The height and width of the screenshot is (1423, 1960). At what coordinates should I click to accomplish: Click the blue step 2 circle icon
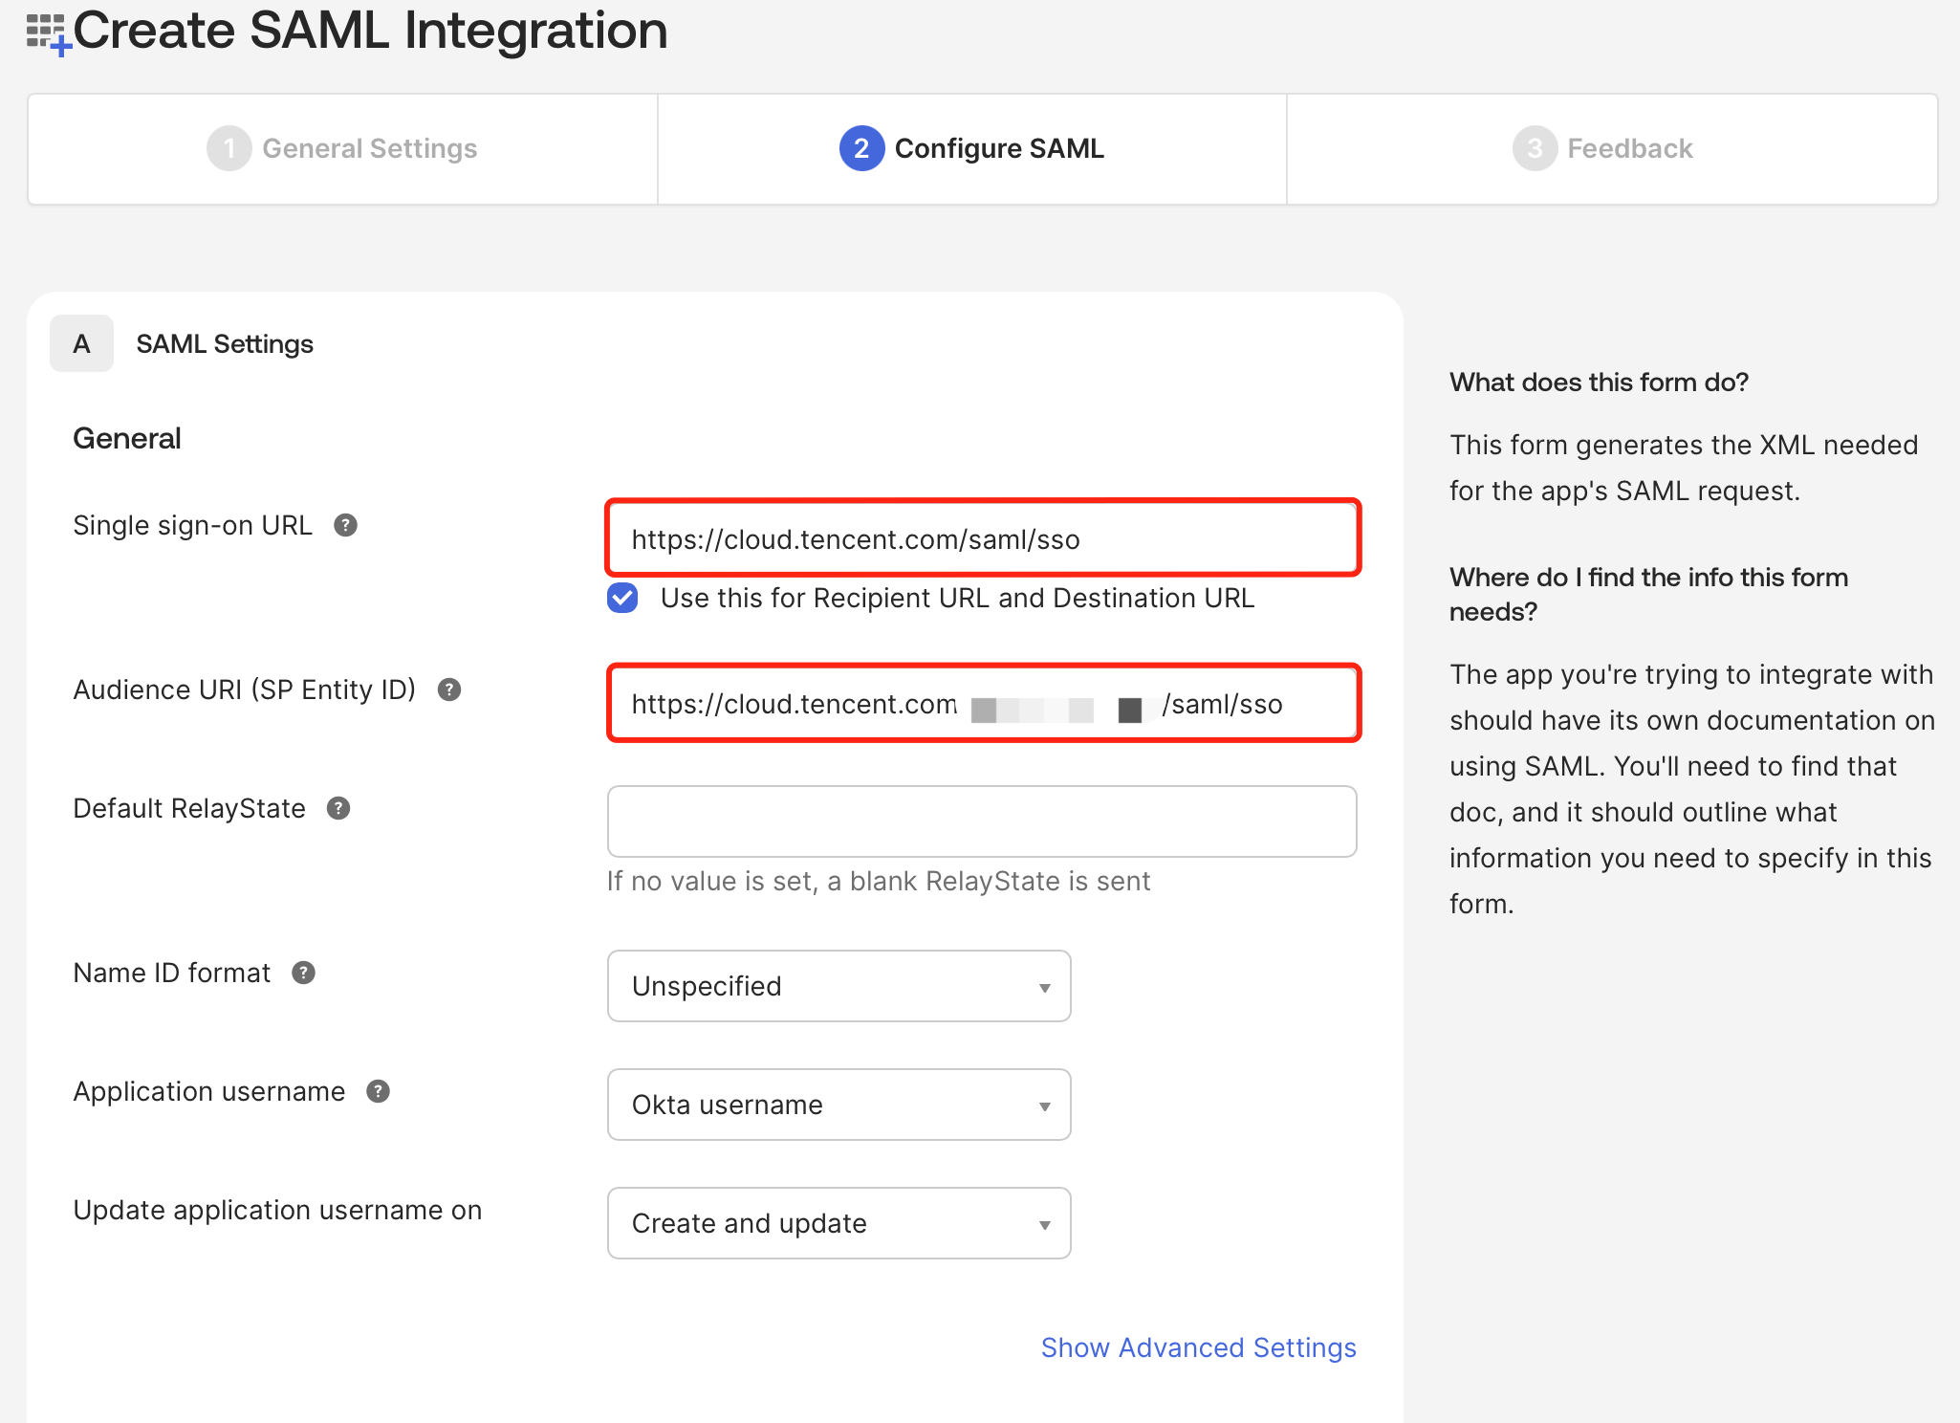[x=860, y=148]
